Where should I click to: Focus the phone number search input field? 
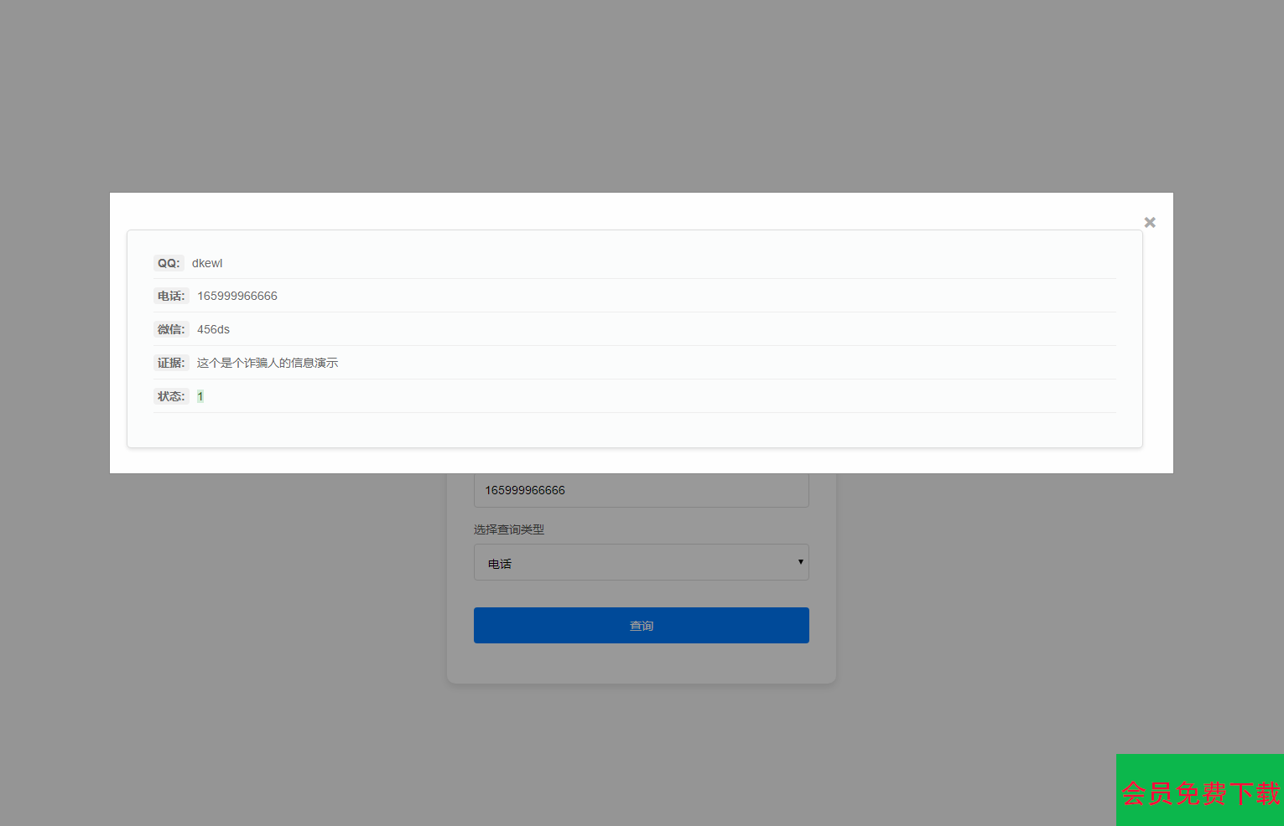click(641, 490)
